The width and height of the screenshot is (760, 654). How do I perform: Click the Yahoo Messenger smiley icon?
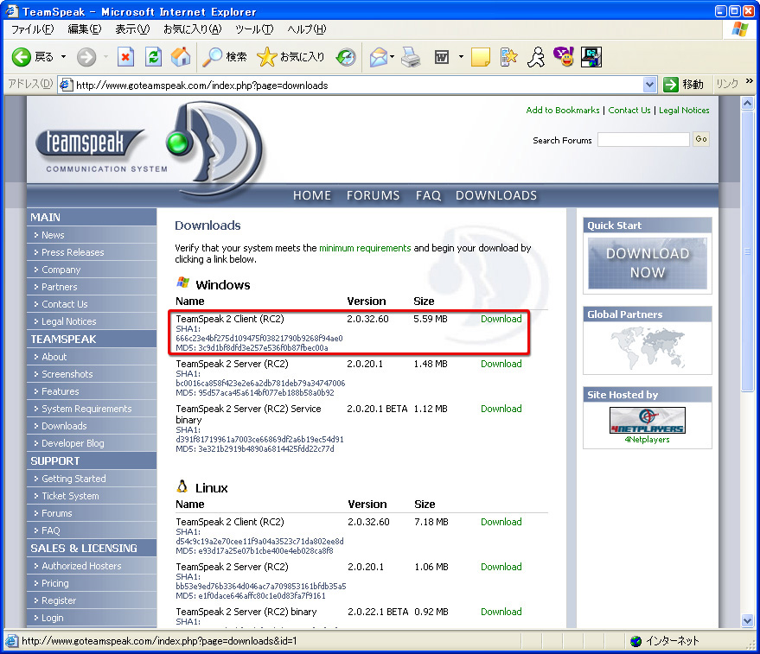tap(564, 57)
